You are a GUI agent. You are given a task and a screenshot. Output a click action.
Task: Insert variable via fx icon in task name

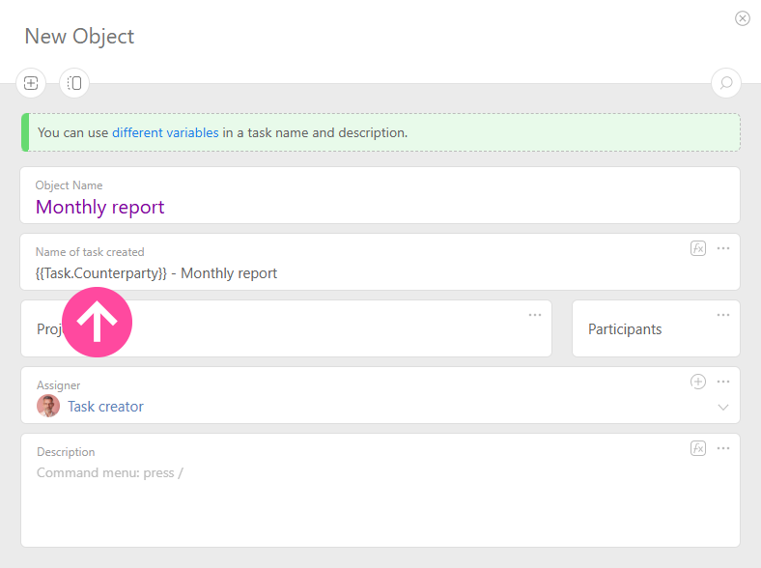[x=698, y=248]
